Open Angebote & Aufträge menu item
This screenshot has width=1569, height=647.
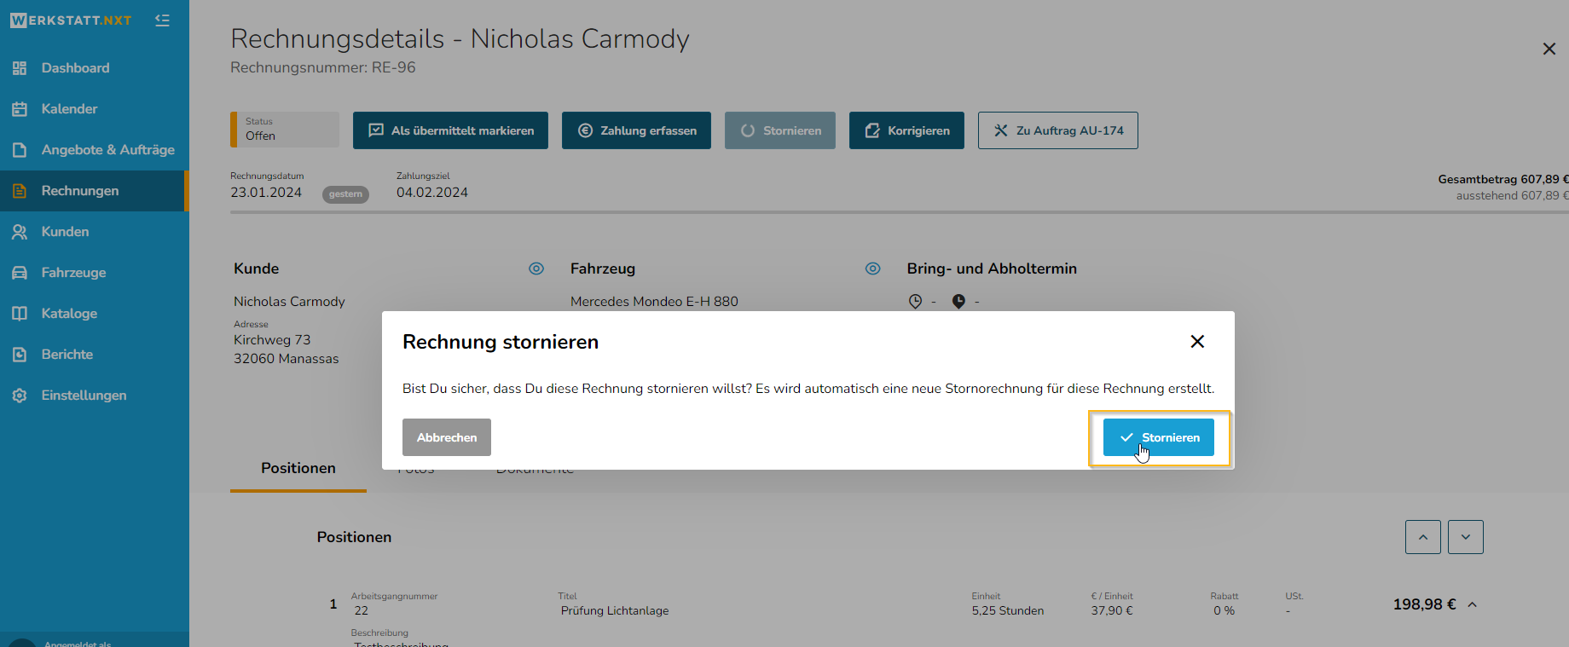tap(107, 150)
